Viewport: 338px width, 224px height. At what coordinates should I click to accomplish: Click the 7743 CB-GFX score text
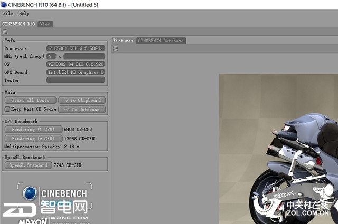pos(68,165)
